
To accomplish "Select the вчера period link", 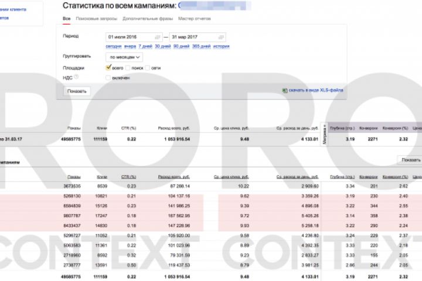I will click(130, 46).
